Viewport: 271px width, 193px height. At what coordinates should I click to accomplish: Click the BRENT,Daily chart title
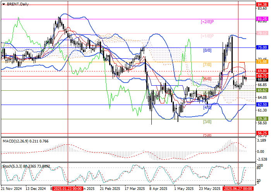point(18,4)
